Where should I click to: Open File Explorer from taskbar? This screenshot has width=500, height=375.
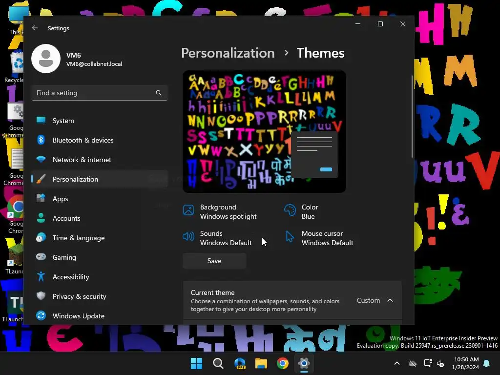coord(261,363)
